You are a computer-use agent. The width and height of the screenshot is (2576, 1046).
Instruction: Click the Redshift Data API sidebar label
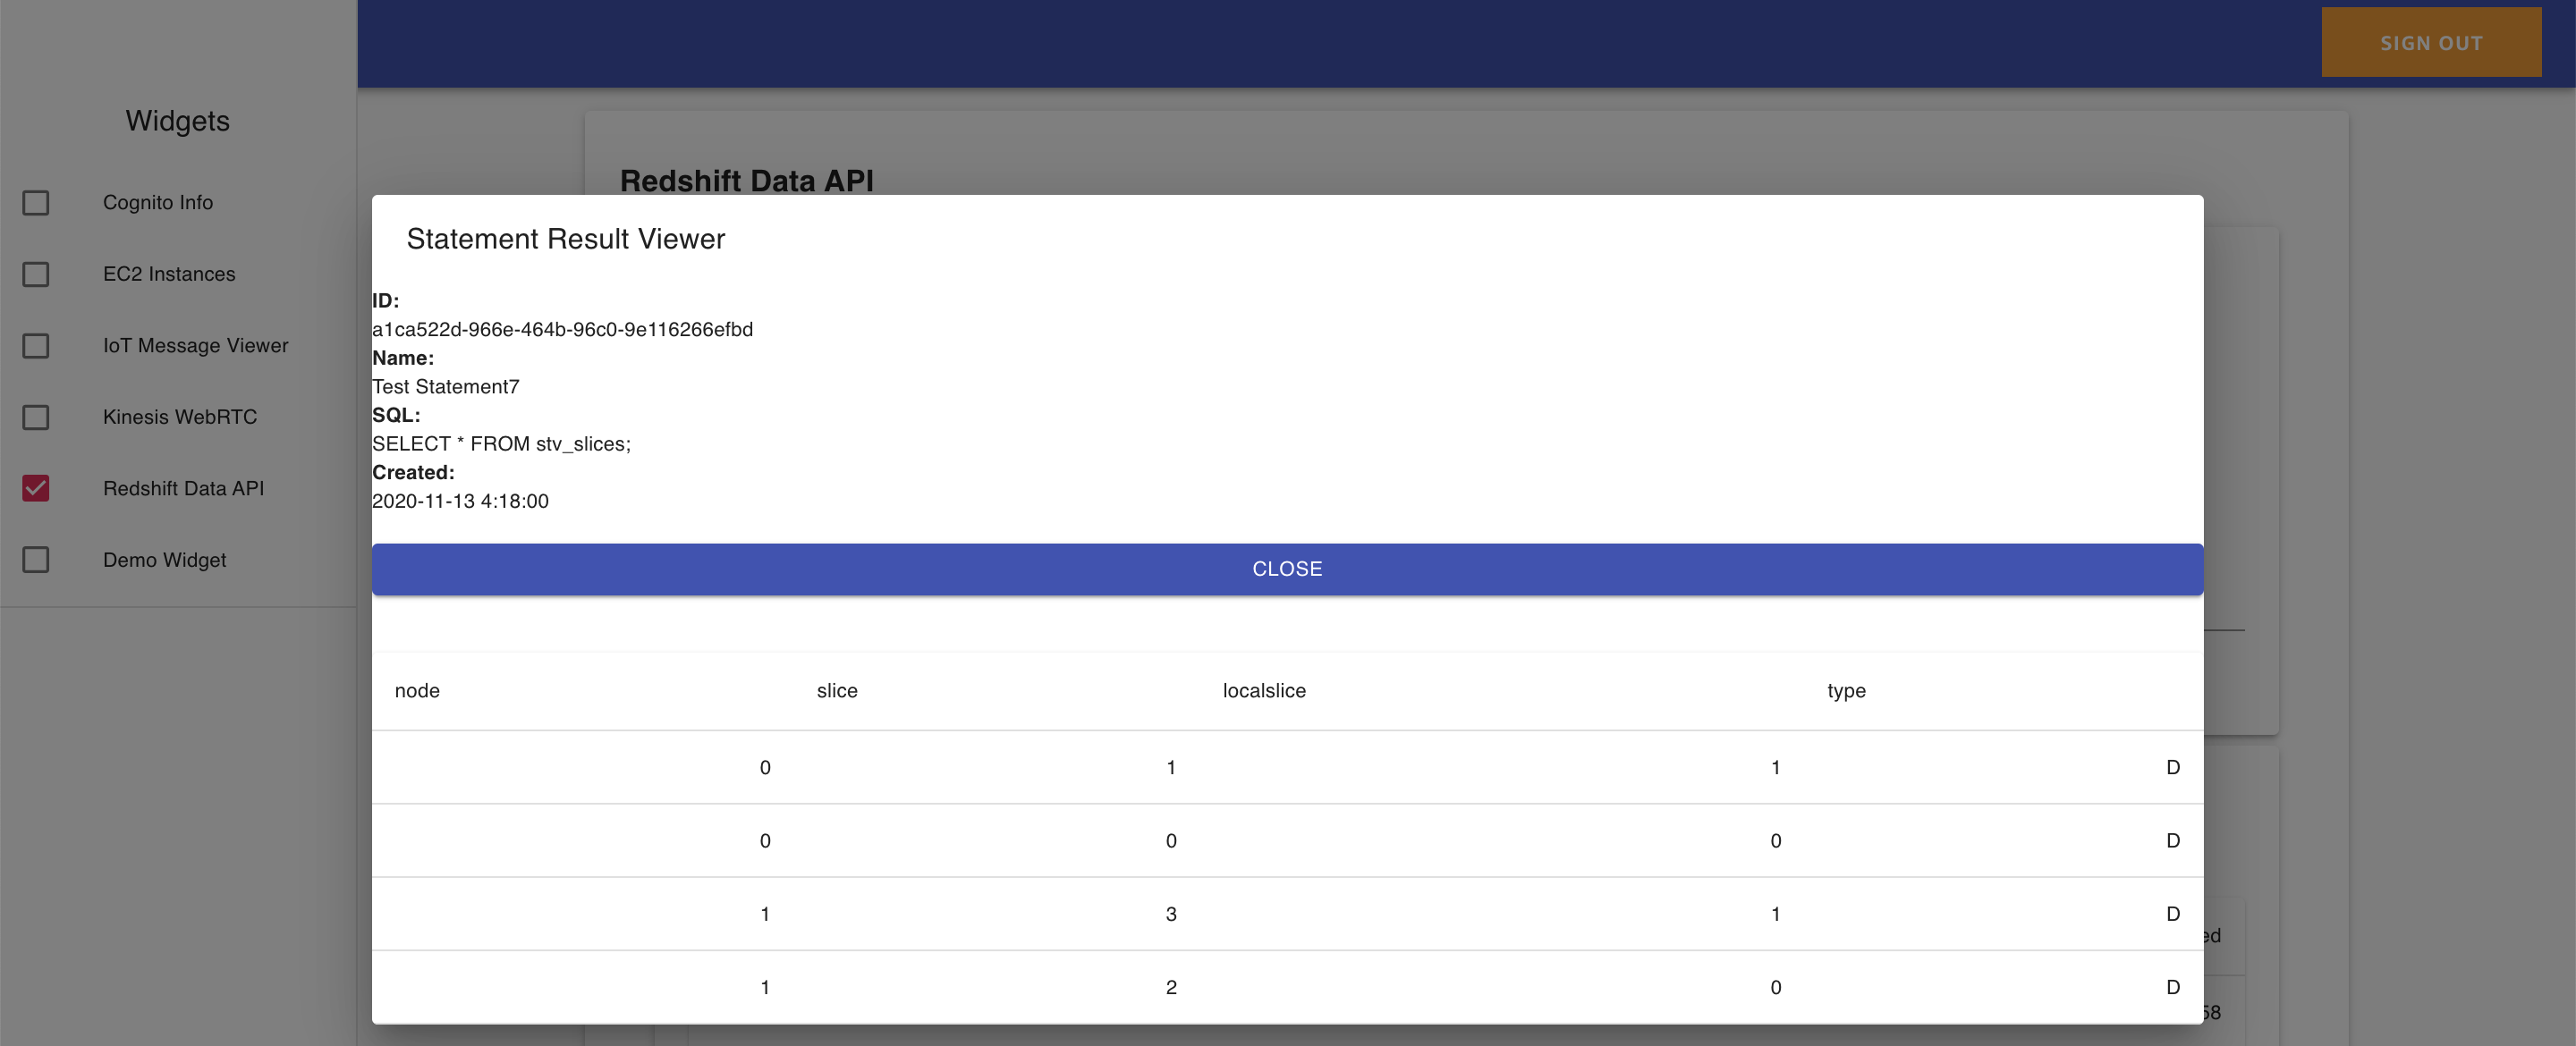click(183, 489)
